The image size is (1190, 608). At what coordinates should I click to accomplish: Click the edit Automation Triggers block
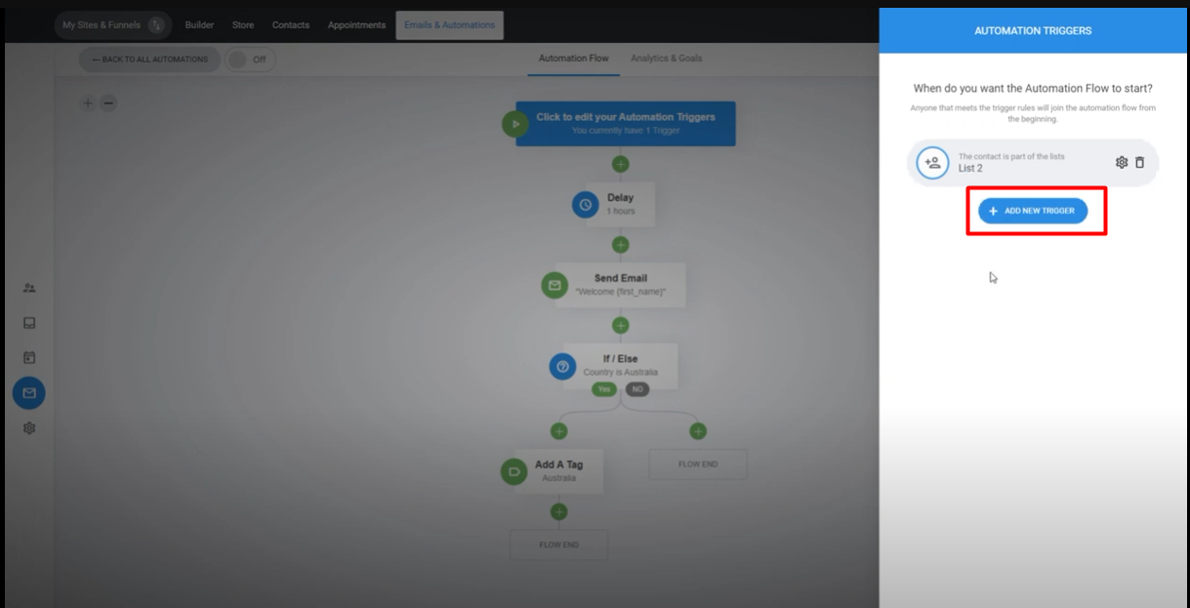pos(625,123)
